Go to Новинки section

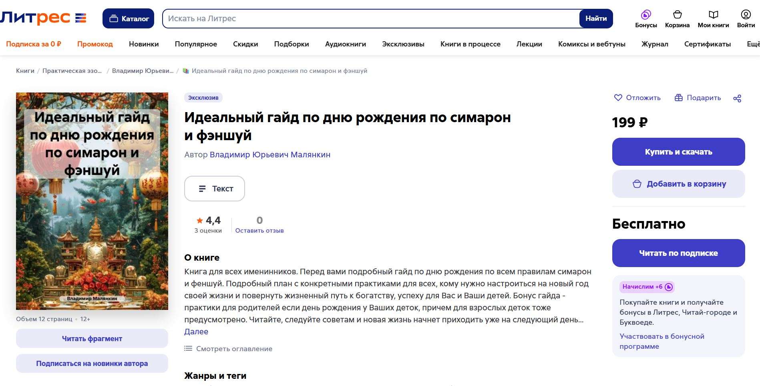[144, 44]
